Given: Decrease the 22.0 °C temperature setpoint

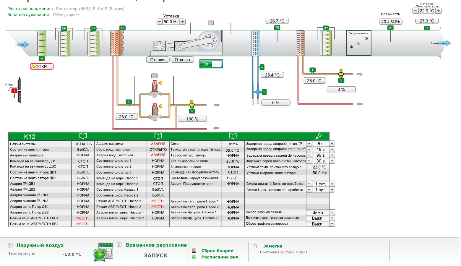Looking at the screenshot, I should point(415,11).
